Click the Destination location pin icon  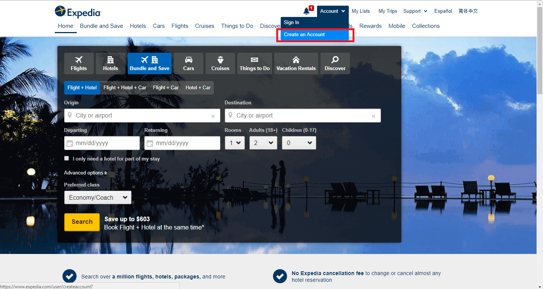(231, 115)
